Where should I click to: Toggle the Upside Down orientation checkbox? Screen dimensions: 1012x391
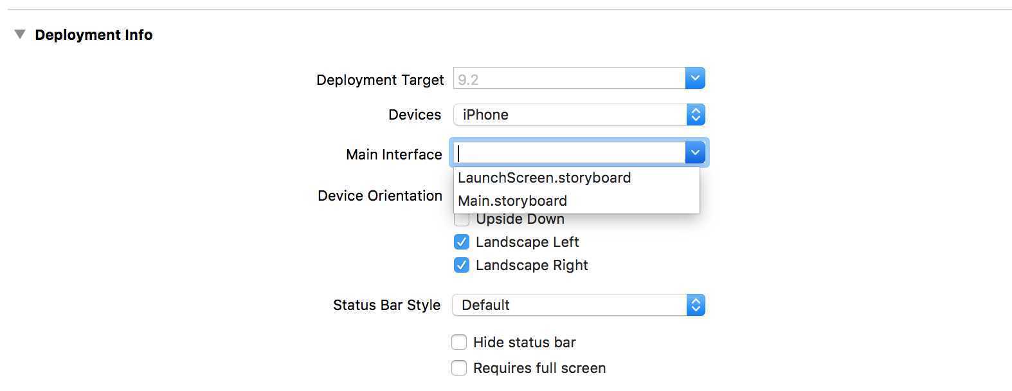462,219
